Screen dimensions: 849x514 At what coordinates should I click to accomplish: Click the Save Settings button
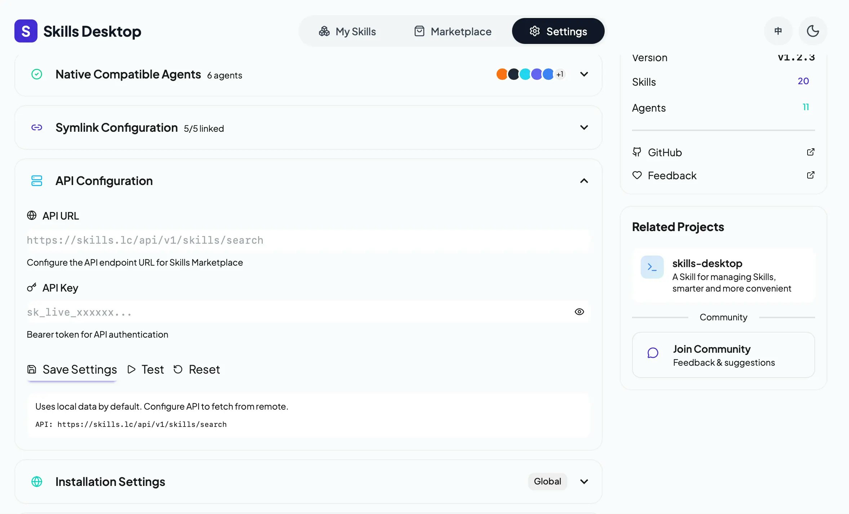(72, 369)
